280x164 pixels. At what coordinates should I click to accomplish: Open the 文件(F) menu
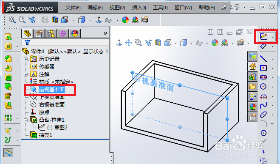(x=73, y=8)
